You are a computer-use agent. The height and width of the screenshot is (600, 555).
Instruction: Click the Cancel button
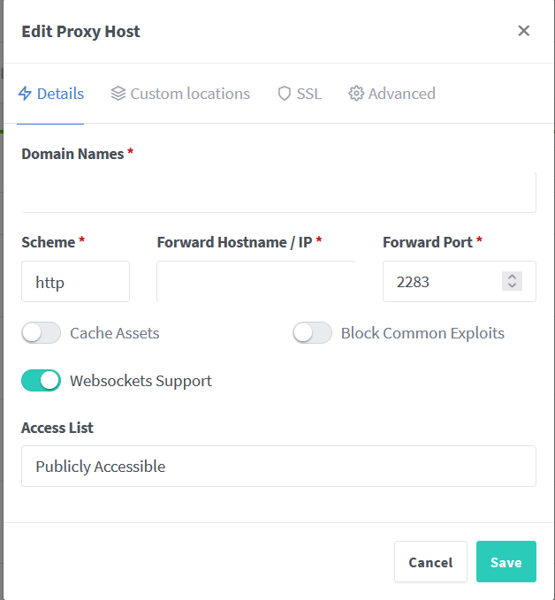(430, 562)
